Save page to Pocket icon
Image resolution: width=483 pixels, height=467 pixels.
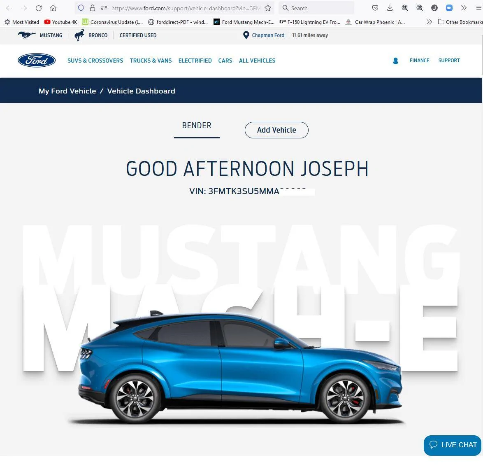click(x=375, y=8)
